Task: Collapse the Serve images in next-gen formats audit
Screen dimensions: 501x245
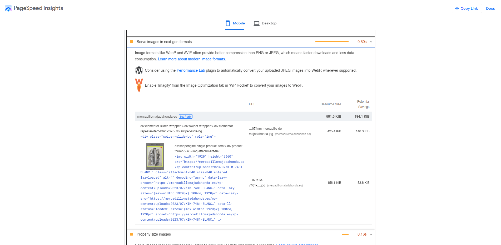Action: [x=371, y=42]
